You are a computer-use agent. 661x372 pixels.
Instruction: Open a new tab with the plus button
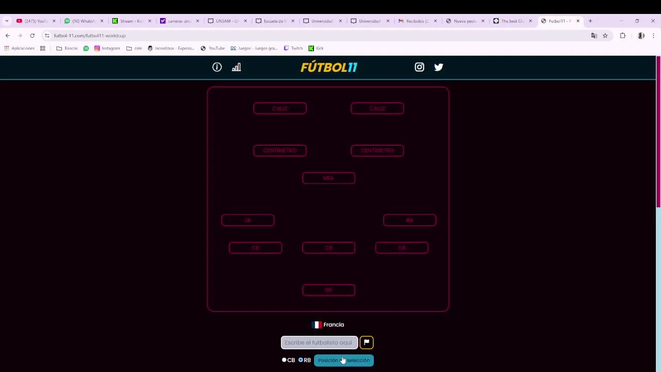pyautogui.click(x=590, y=21)
